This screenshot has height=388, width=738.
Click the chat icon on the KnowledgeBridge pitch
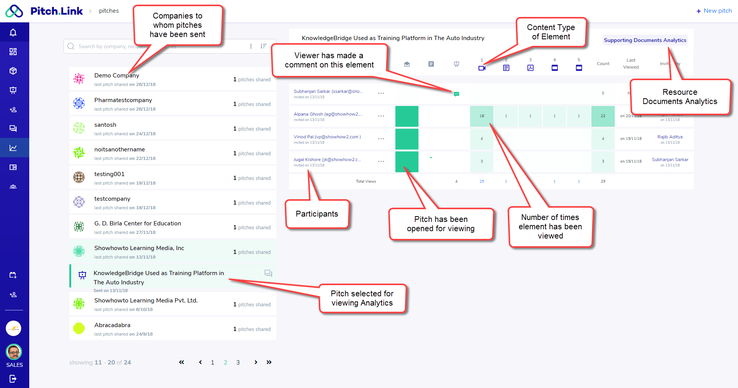click(x=268, y=273)
